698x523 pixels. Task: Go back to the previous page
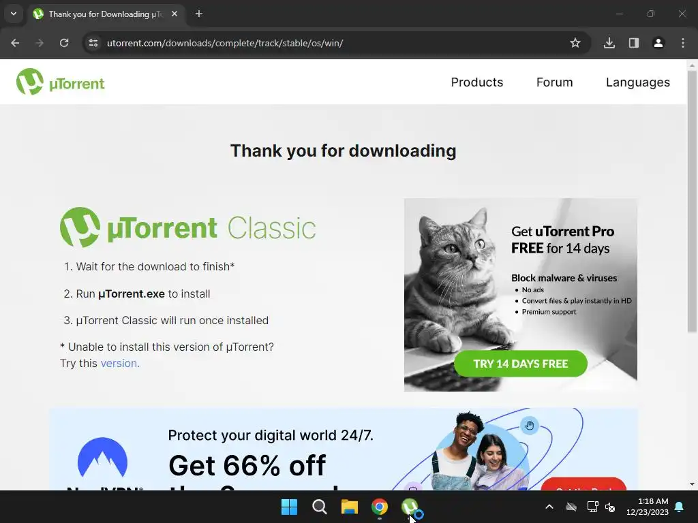click(15, 43)
